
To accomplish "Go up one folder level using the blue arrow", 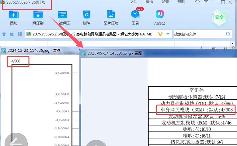I will 4,34.
